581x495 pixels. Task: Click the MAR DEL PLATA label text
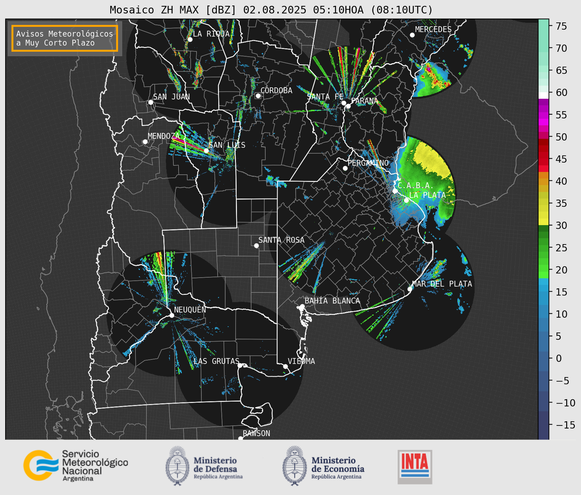(442, 284)
